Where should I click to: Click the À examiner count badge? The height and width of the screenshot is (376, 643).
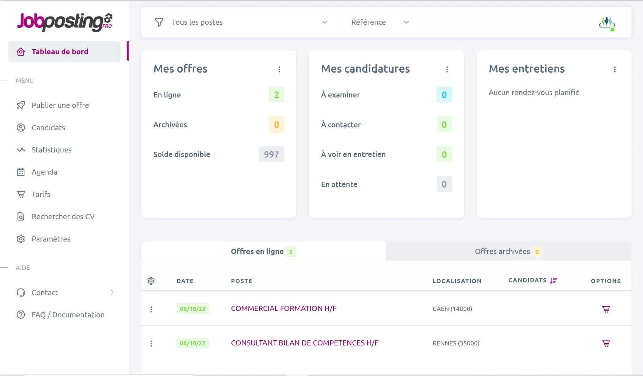444,95
